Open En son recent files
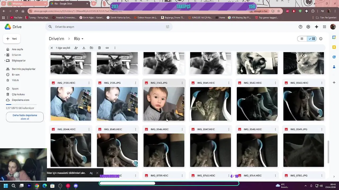 point(16,75)
